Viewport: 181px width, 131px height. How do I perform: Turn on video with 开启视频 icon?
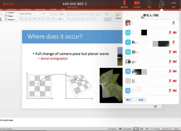point(136,4)
